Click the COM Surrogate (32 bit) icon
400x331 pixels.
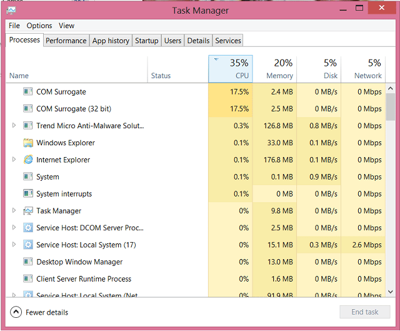click(27, 108)
